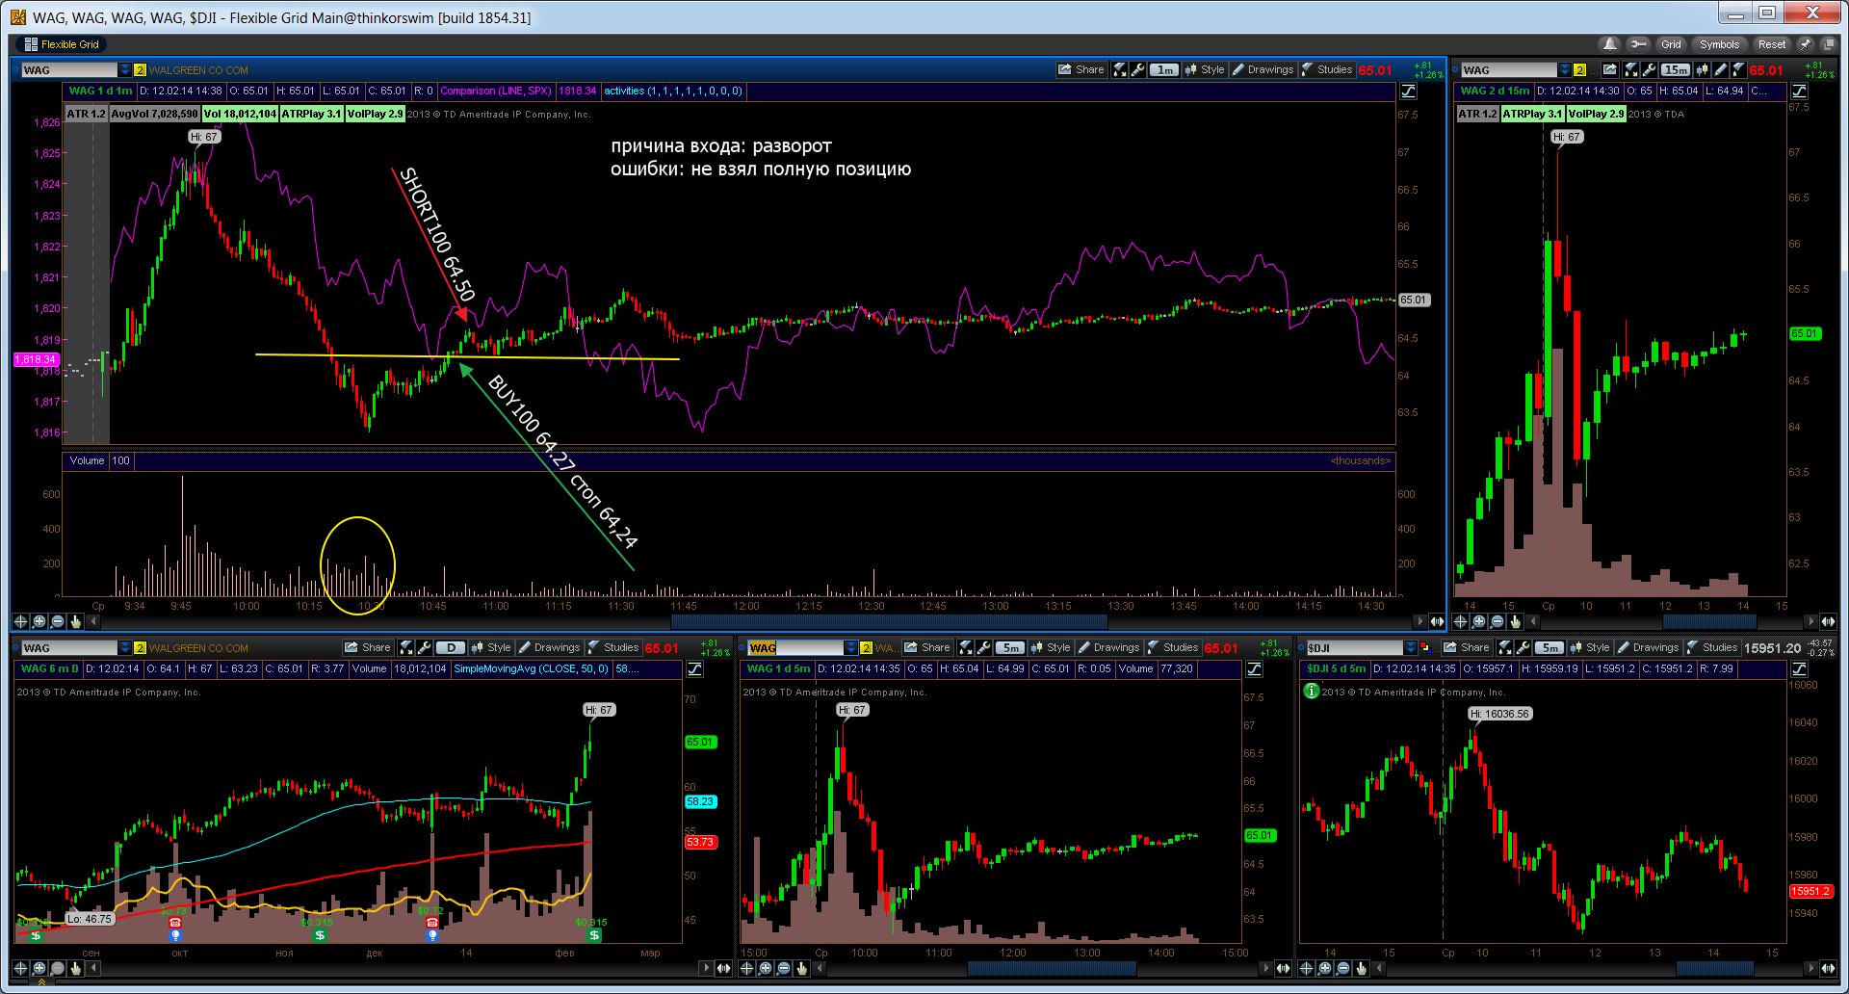Toggle log scale button in WAG 5m chart
1849x994 pixels.
click(1254, 669)
